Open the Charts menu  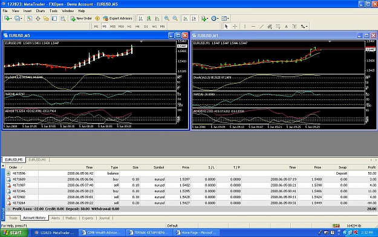(41, 11)
